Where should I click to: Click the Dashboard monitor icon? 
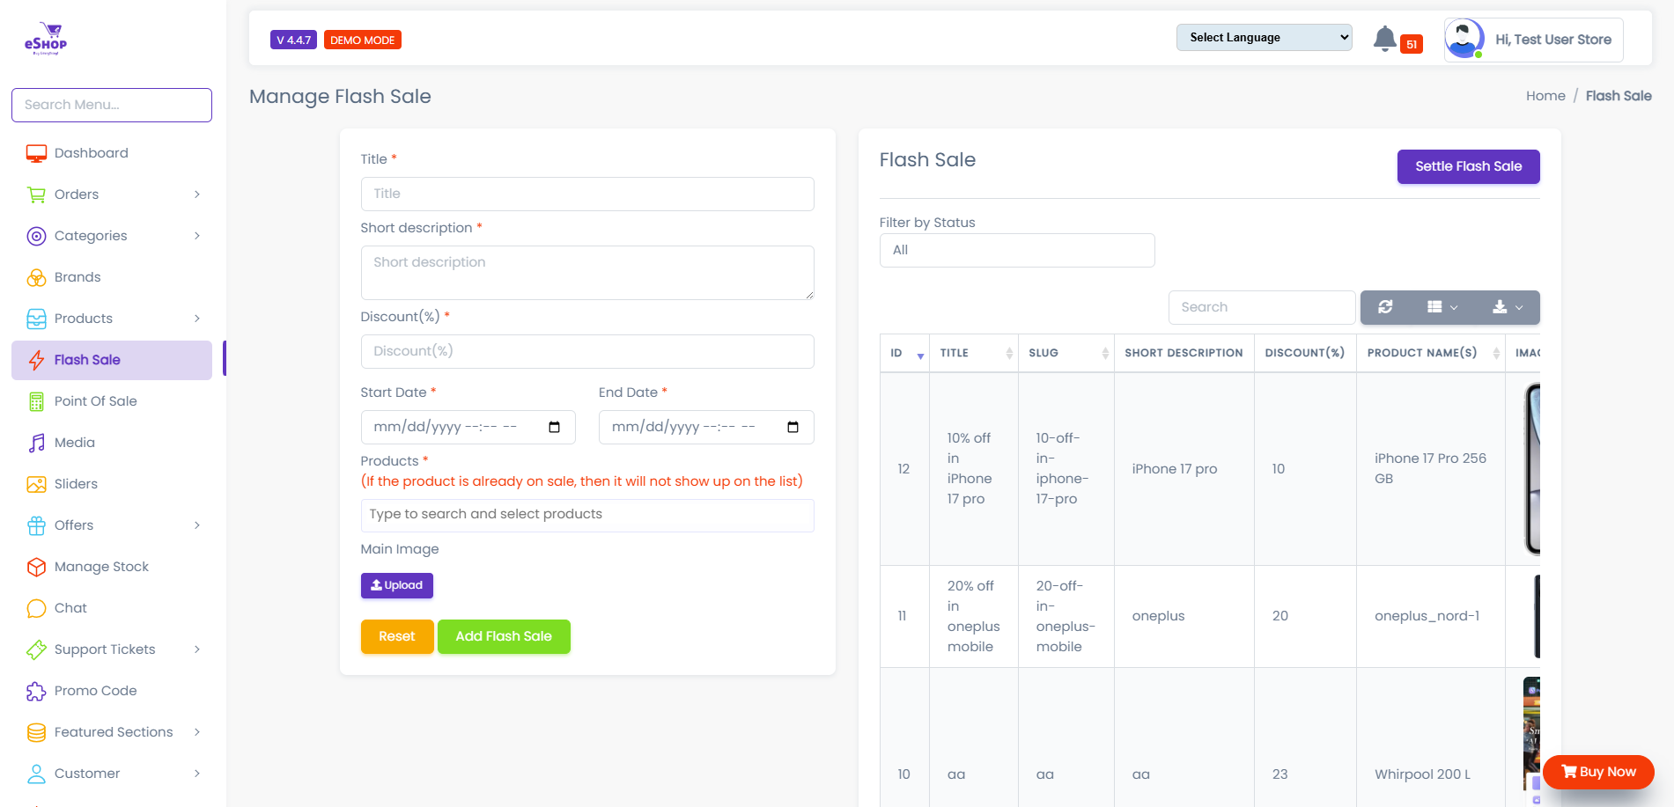click(x=36, y=153)
